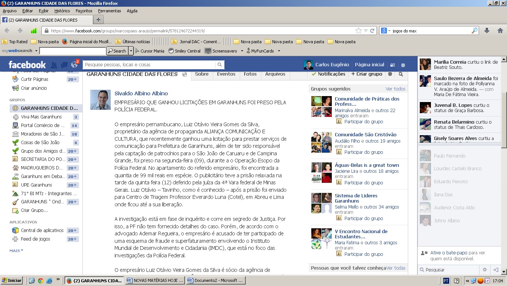
Task: Go to Firefox home page icon
Action: click(x=500, y=31)
